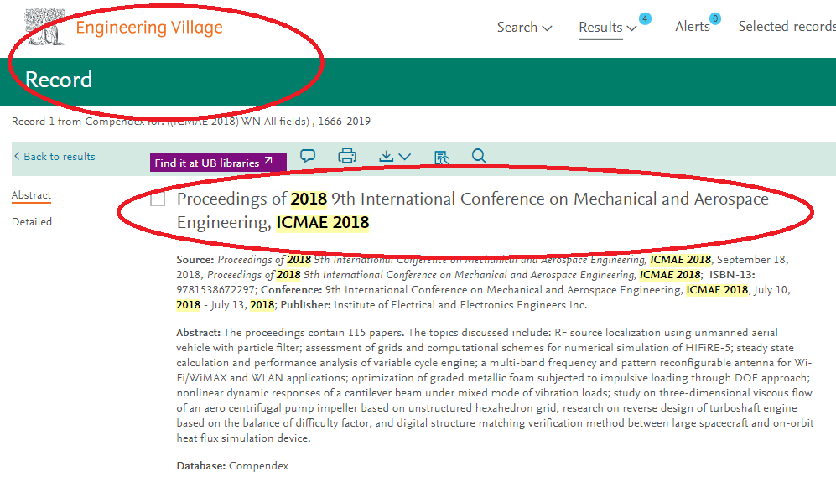Screen dimensions: 836x487
Task: Switch to the Abstract view tab
Action: 32,195
